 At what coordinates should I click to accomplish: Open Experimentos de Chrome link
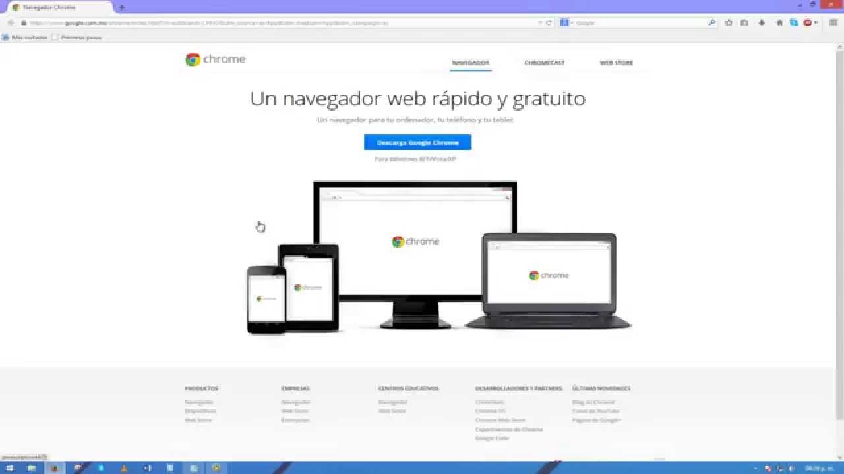[x=509, y=429]
